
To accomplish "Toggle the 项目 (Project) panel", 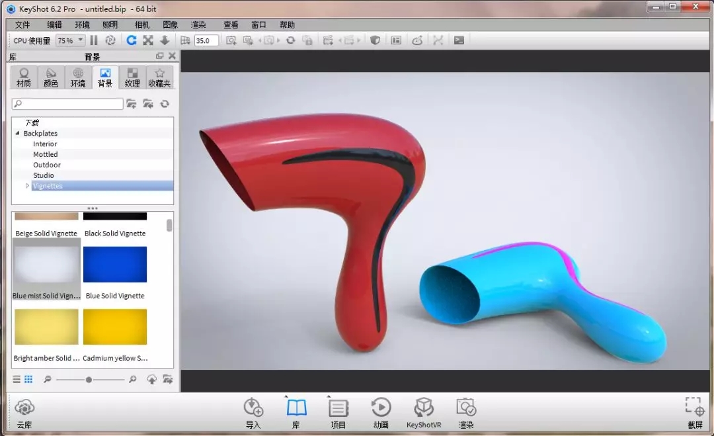I will click(x=338, y=412).
